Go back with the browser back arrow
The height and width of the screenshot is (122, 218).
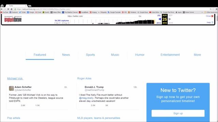pyautogui.click(x=2, y=9)
